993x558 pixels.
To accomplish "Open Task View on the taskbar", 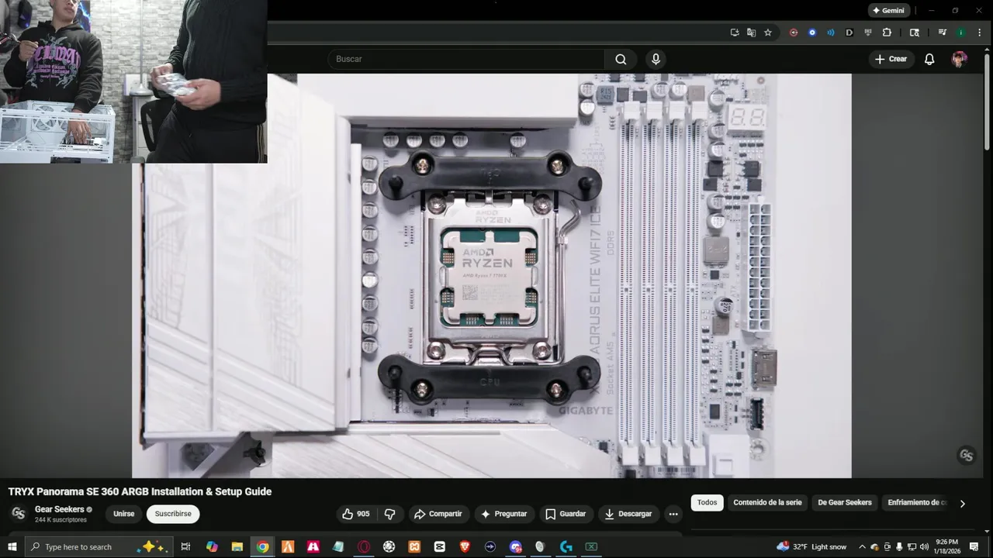I will [x=186, y=547].
